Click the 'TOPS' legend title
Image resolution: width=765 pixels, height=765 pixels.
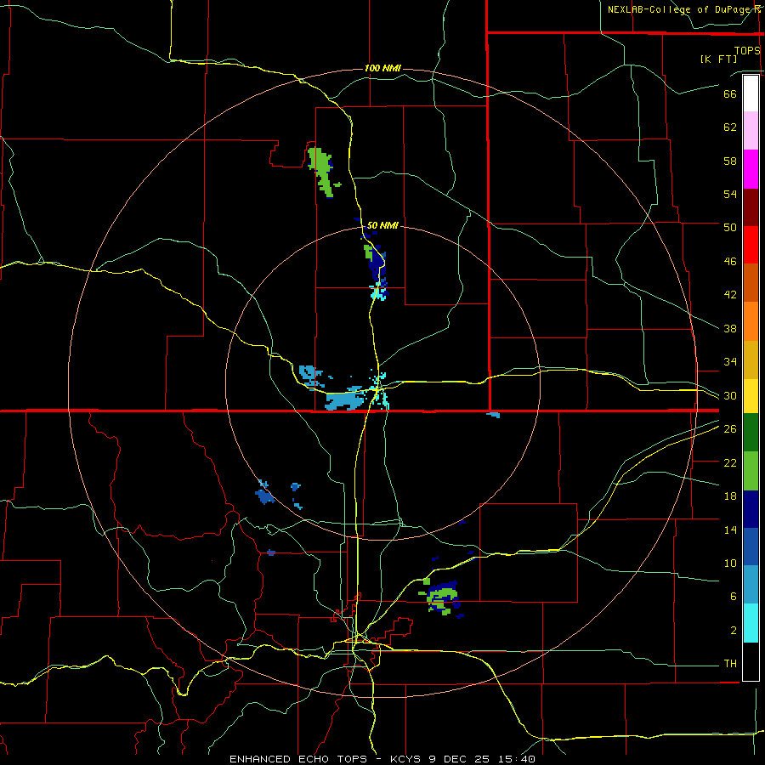(747, 50)
